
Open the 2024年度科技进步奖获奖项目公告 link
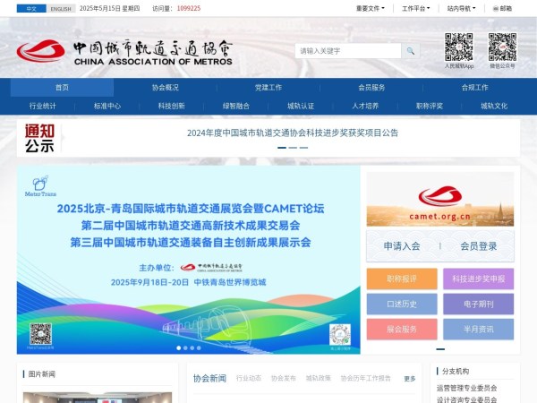292,133
